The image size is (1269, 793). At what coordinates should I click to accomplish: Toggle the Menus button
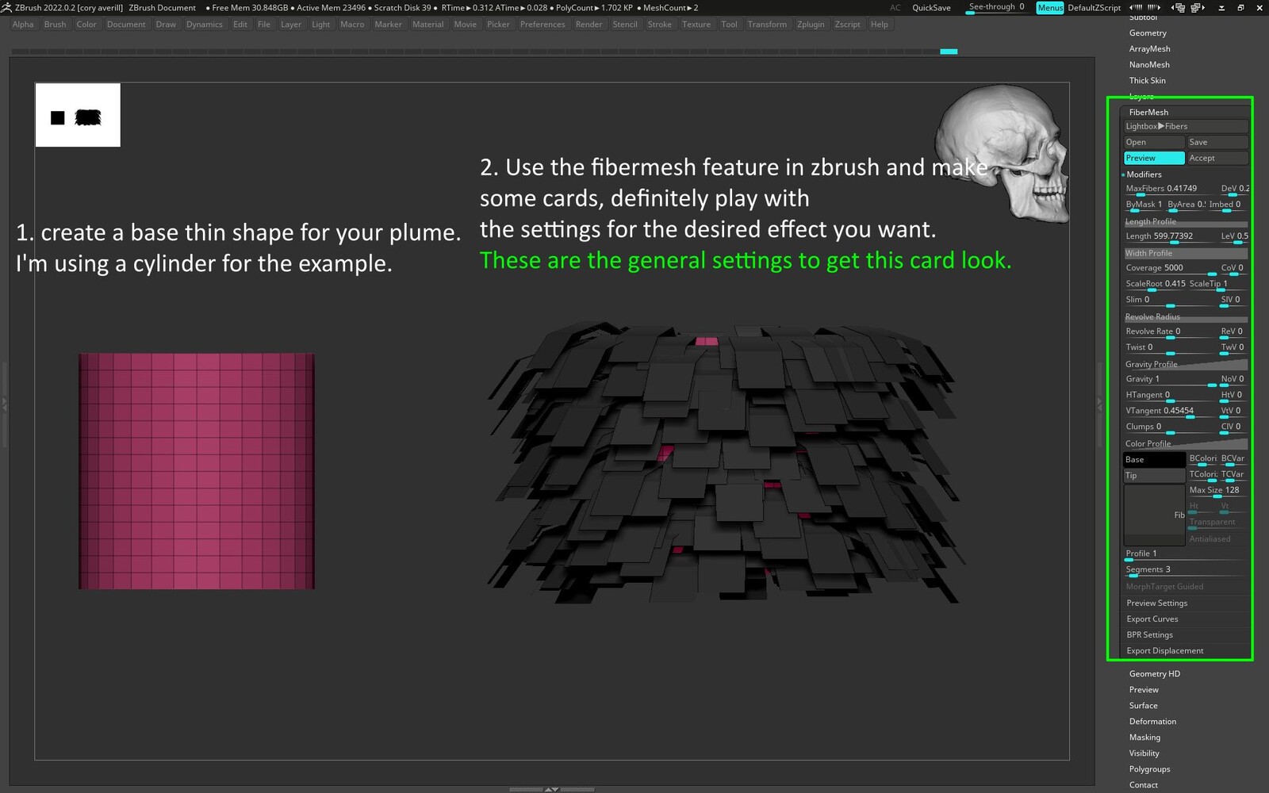[1049, 7]
